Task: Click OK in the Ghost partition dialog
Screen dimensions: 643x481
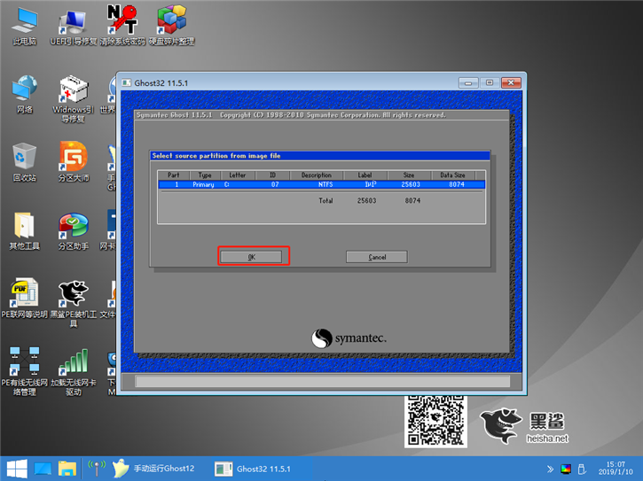Action: pos(252,257)
